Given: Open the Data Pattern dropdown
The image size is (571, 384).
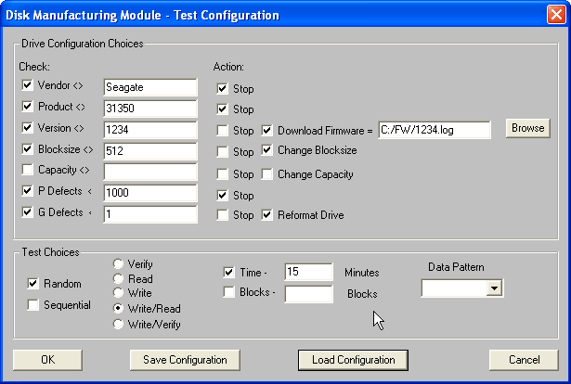Looking at the screenshot, I should [x=494, y=288].
